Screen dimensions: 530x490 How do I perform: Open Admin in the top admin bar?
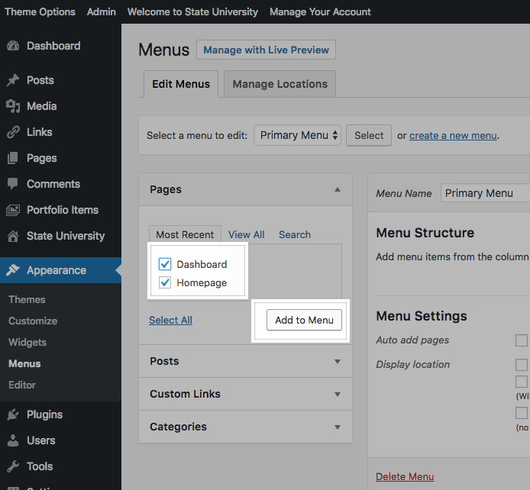[x=102, y=11]
